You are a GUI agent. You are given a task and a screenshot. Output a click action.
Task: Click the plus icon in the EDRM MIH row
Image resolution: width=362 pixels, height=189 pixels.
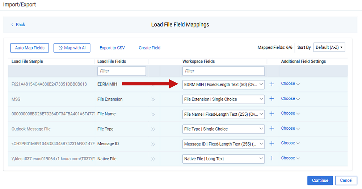click(x=272, y=84)
